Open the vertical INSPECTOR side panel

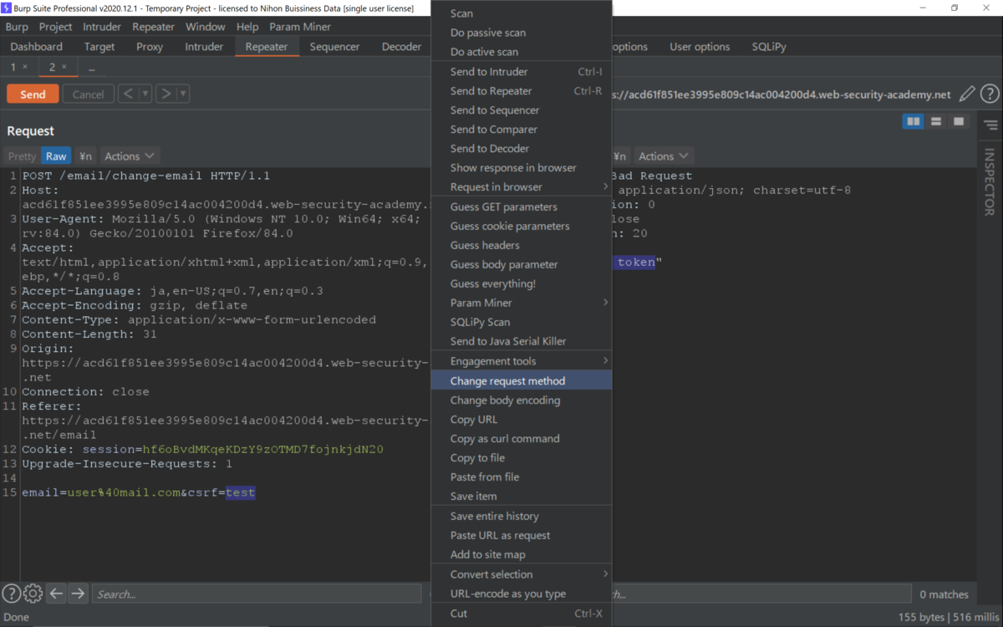tap(990, 181)
